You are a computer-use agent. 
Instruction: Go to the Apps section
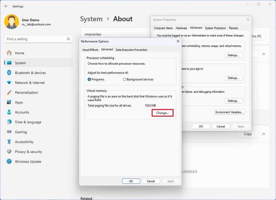[19, 102]
